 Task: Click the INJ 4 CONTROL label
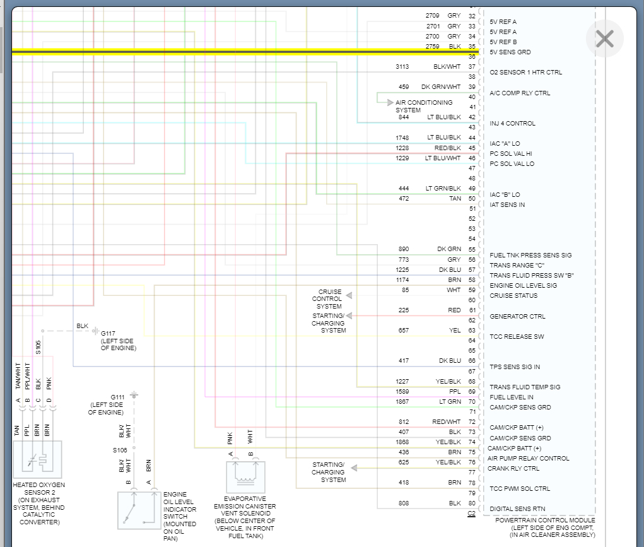[x=513, y=123]
